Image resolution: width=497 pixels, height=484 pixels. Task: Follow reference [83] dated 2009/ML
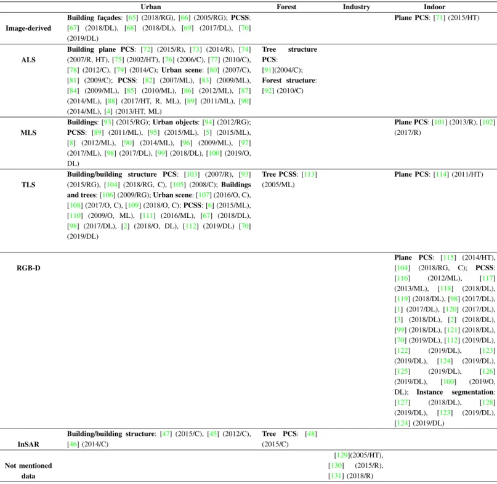[x=206, y=81]
